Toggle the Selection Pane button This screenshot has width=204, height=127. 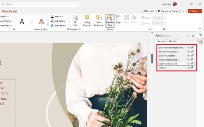click(110, 20)
